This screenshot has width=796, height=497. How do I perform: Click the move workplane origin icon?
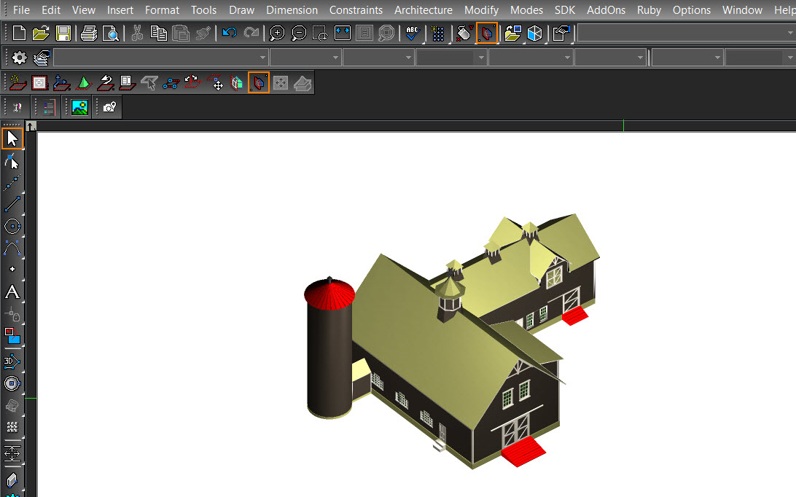point(215,83)
